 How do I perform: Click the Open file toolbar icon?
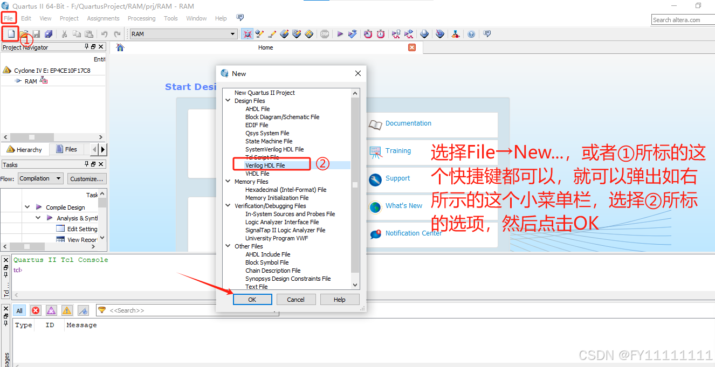pos(24,33)
